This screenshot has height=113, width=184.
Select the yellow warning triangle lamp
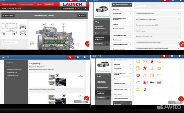145,75
